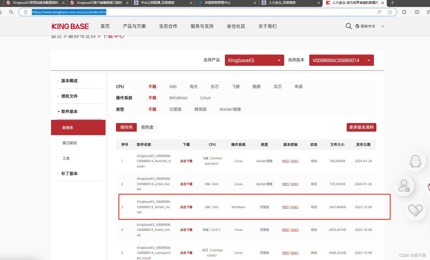Open a new browser tab
The width and height of the screenshot is (430, 260).
392,3
